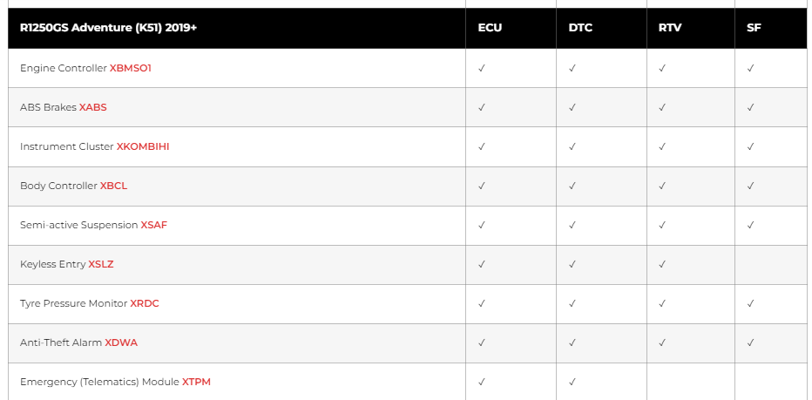The image size is (812, 400).
Task: Open the XABS brakes module link
Action: pos(93,107)
